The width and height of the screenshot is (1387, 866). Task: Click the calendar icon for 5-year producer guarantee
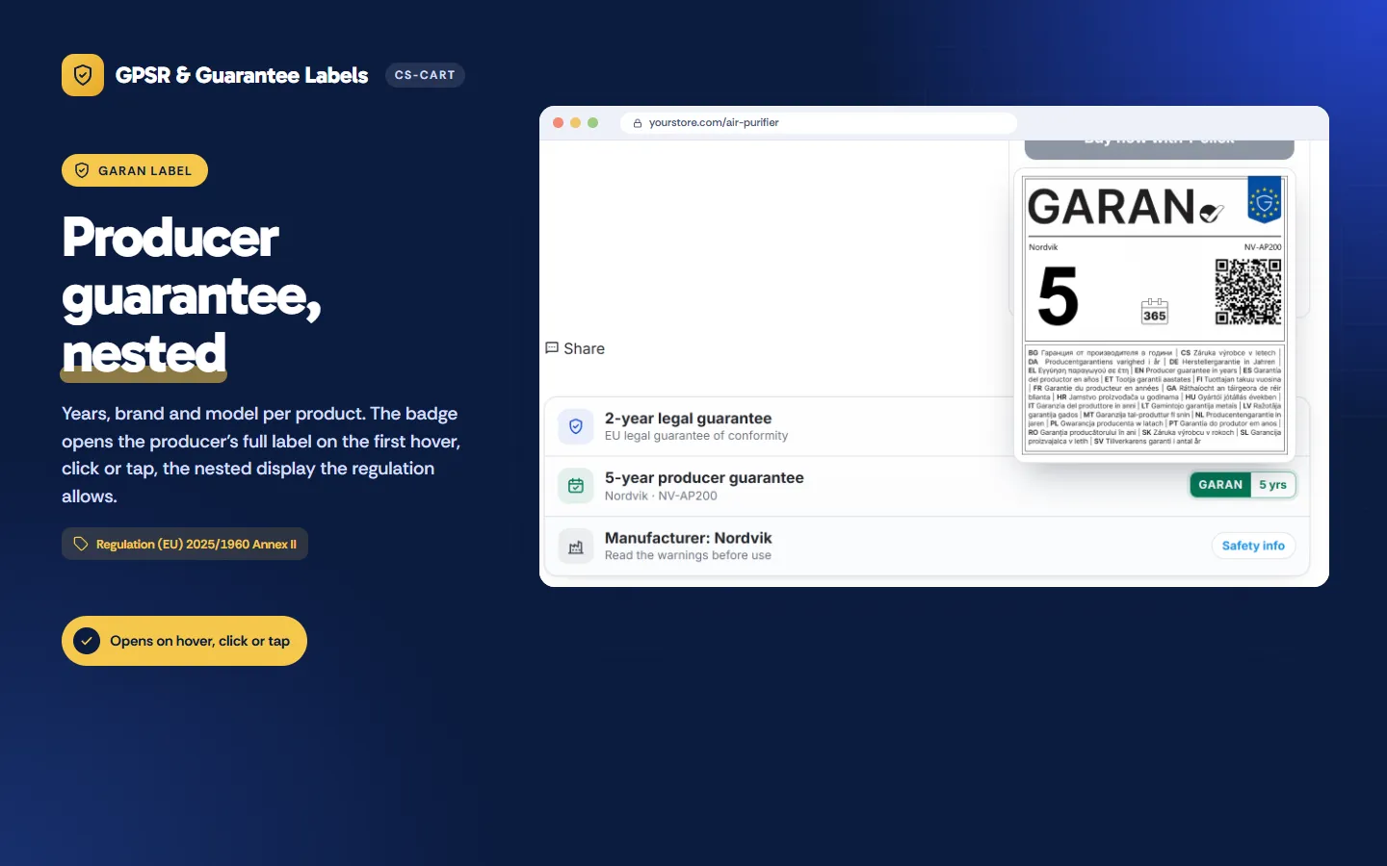[x=576, y=486]
